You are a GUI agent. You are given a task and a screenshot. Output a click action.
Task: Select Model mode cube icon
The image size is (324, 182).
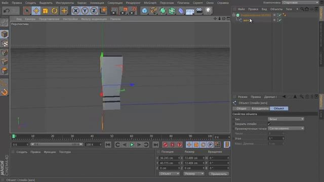[5, 34]
